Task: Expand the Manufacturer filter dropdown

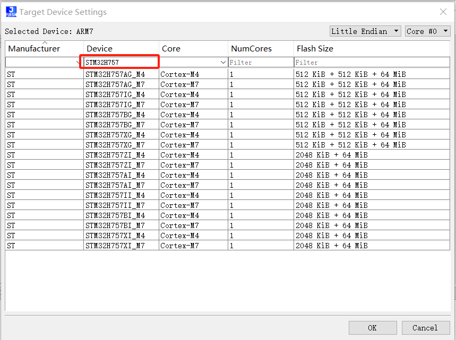Action: (78, 62)
